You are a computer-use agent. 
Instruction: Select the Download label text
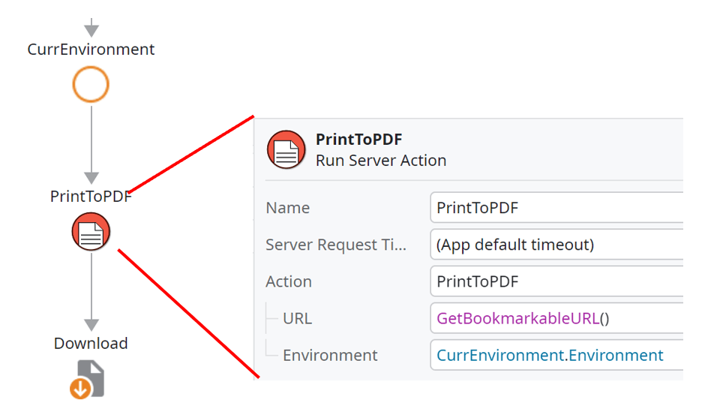[x=91, y=343]
